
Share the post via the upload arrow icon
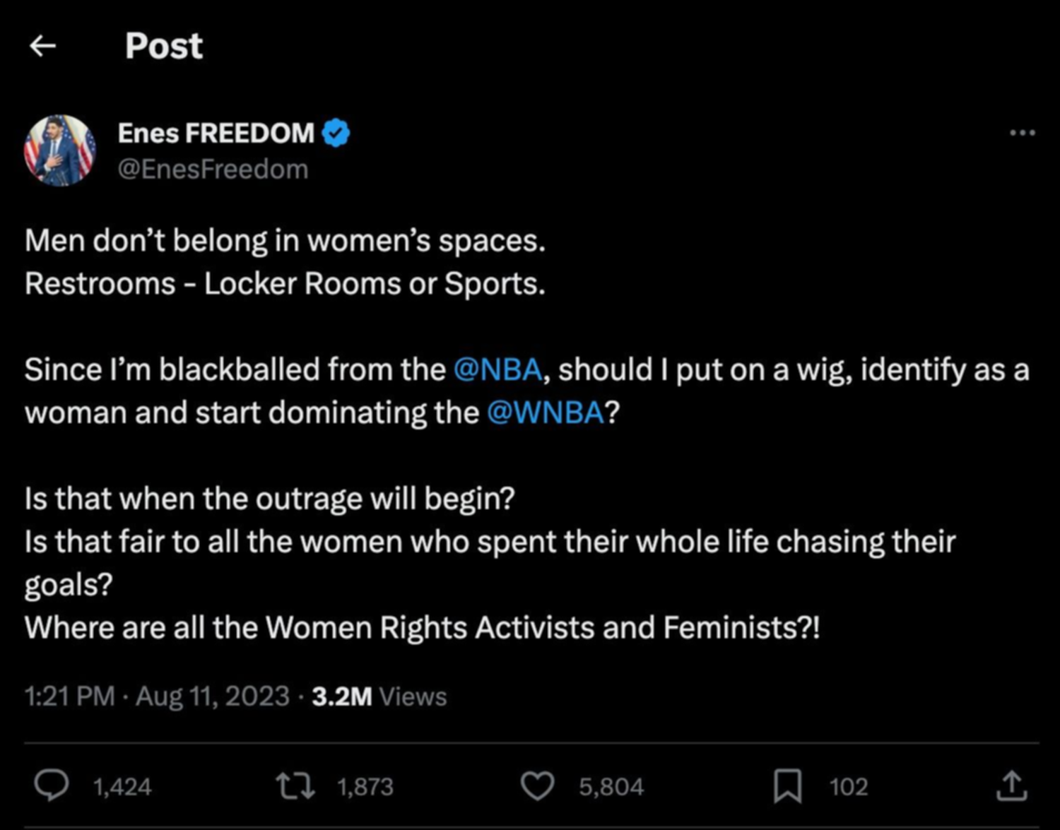(1011, 785)
